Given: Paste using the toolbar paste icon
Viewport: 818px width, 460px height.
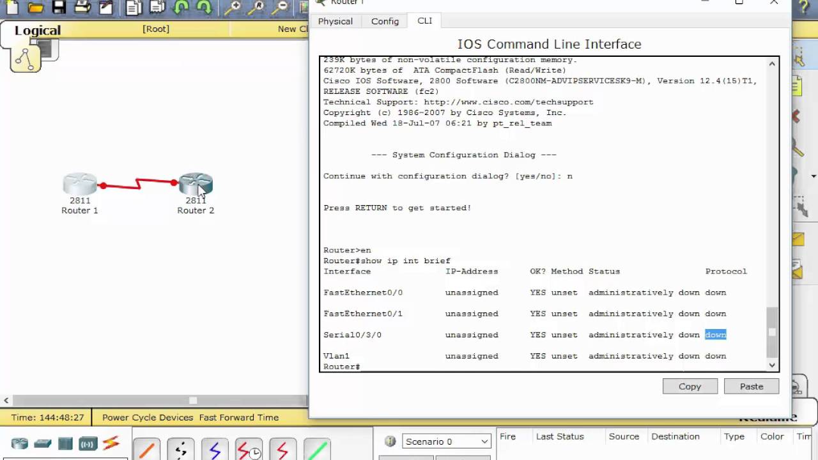Looking at the screenshot, I should (157, 8).
